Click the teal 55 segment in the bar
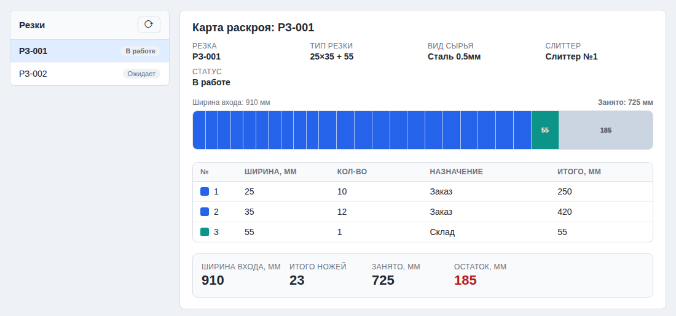The image size is (676, 316). point(545,130)
